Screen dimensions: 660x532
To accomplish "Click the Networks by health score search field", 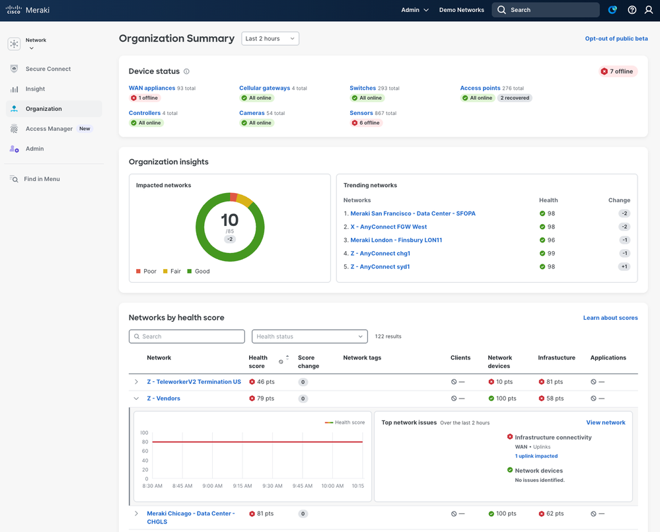I will click(187, 336).
